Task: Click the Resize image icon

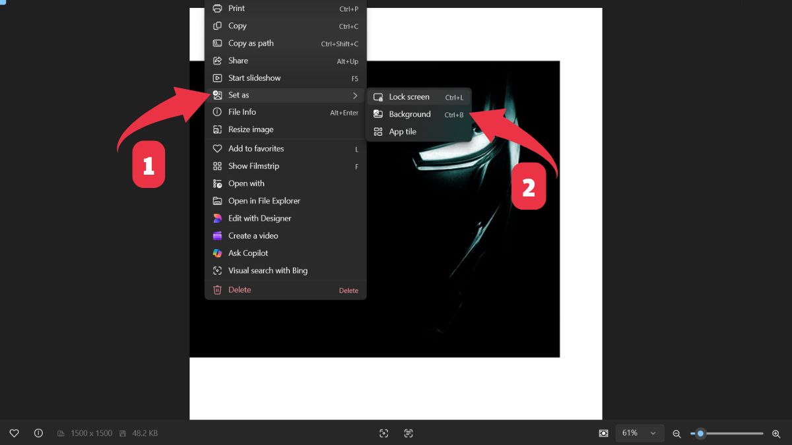Action: 217,130
